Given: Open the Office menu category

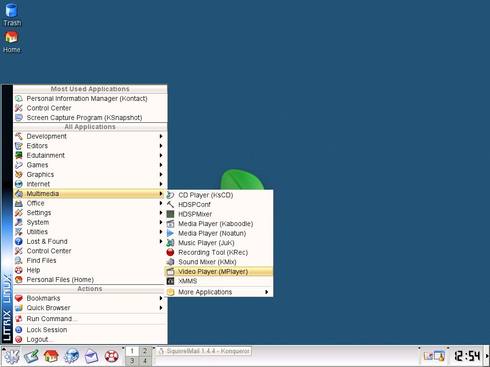Looking at the screenshot, I should [x=89, y=203].
